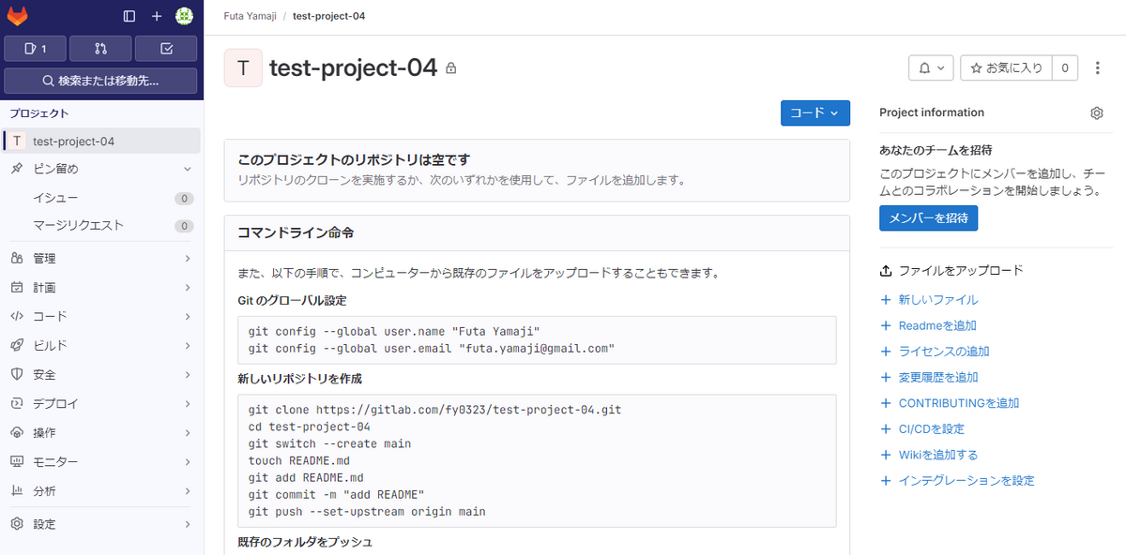1126x555 pixels.
Task: Open the blue コード dropdown
Action: [x=814, y=112]
